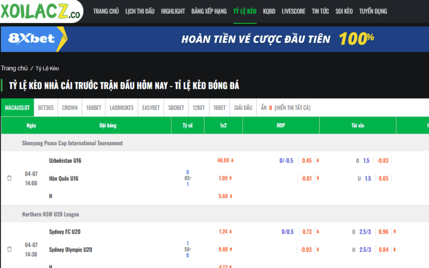Image resolution: width=429 pixels, height=268 pixels.
Task: Open the 8Xbet banner logo
Action: [x=32, y=39]
